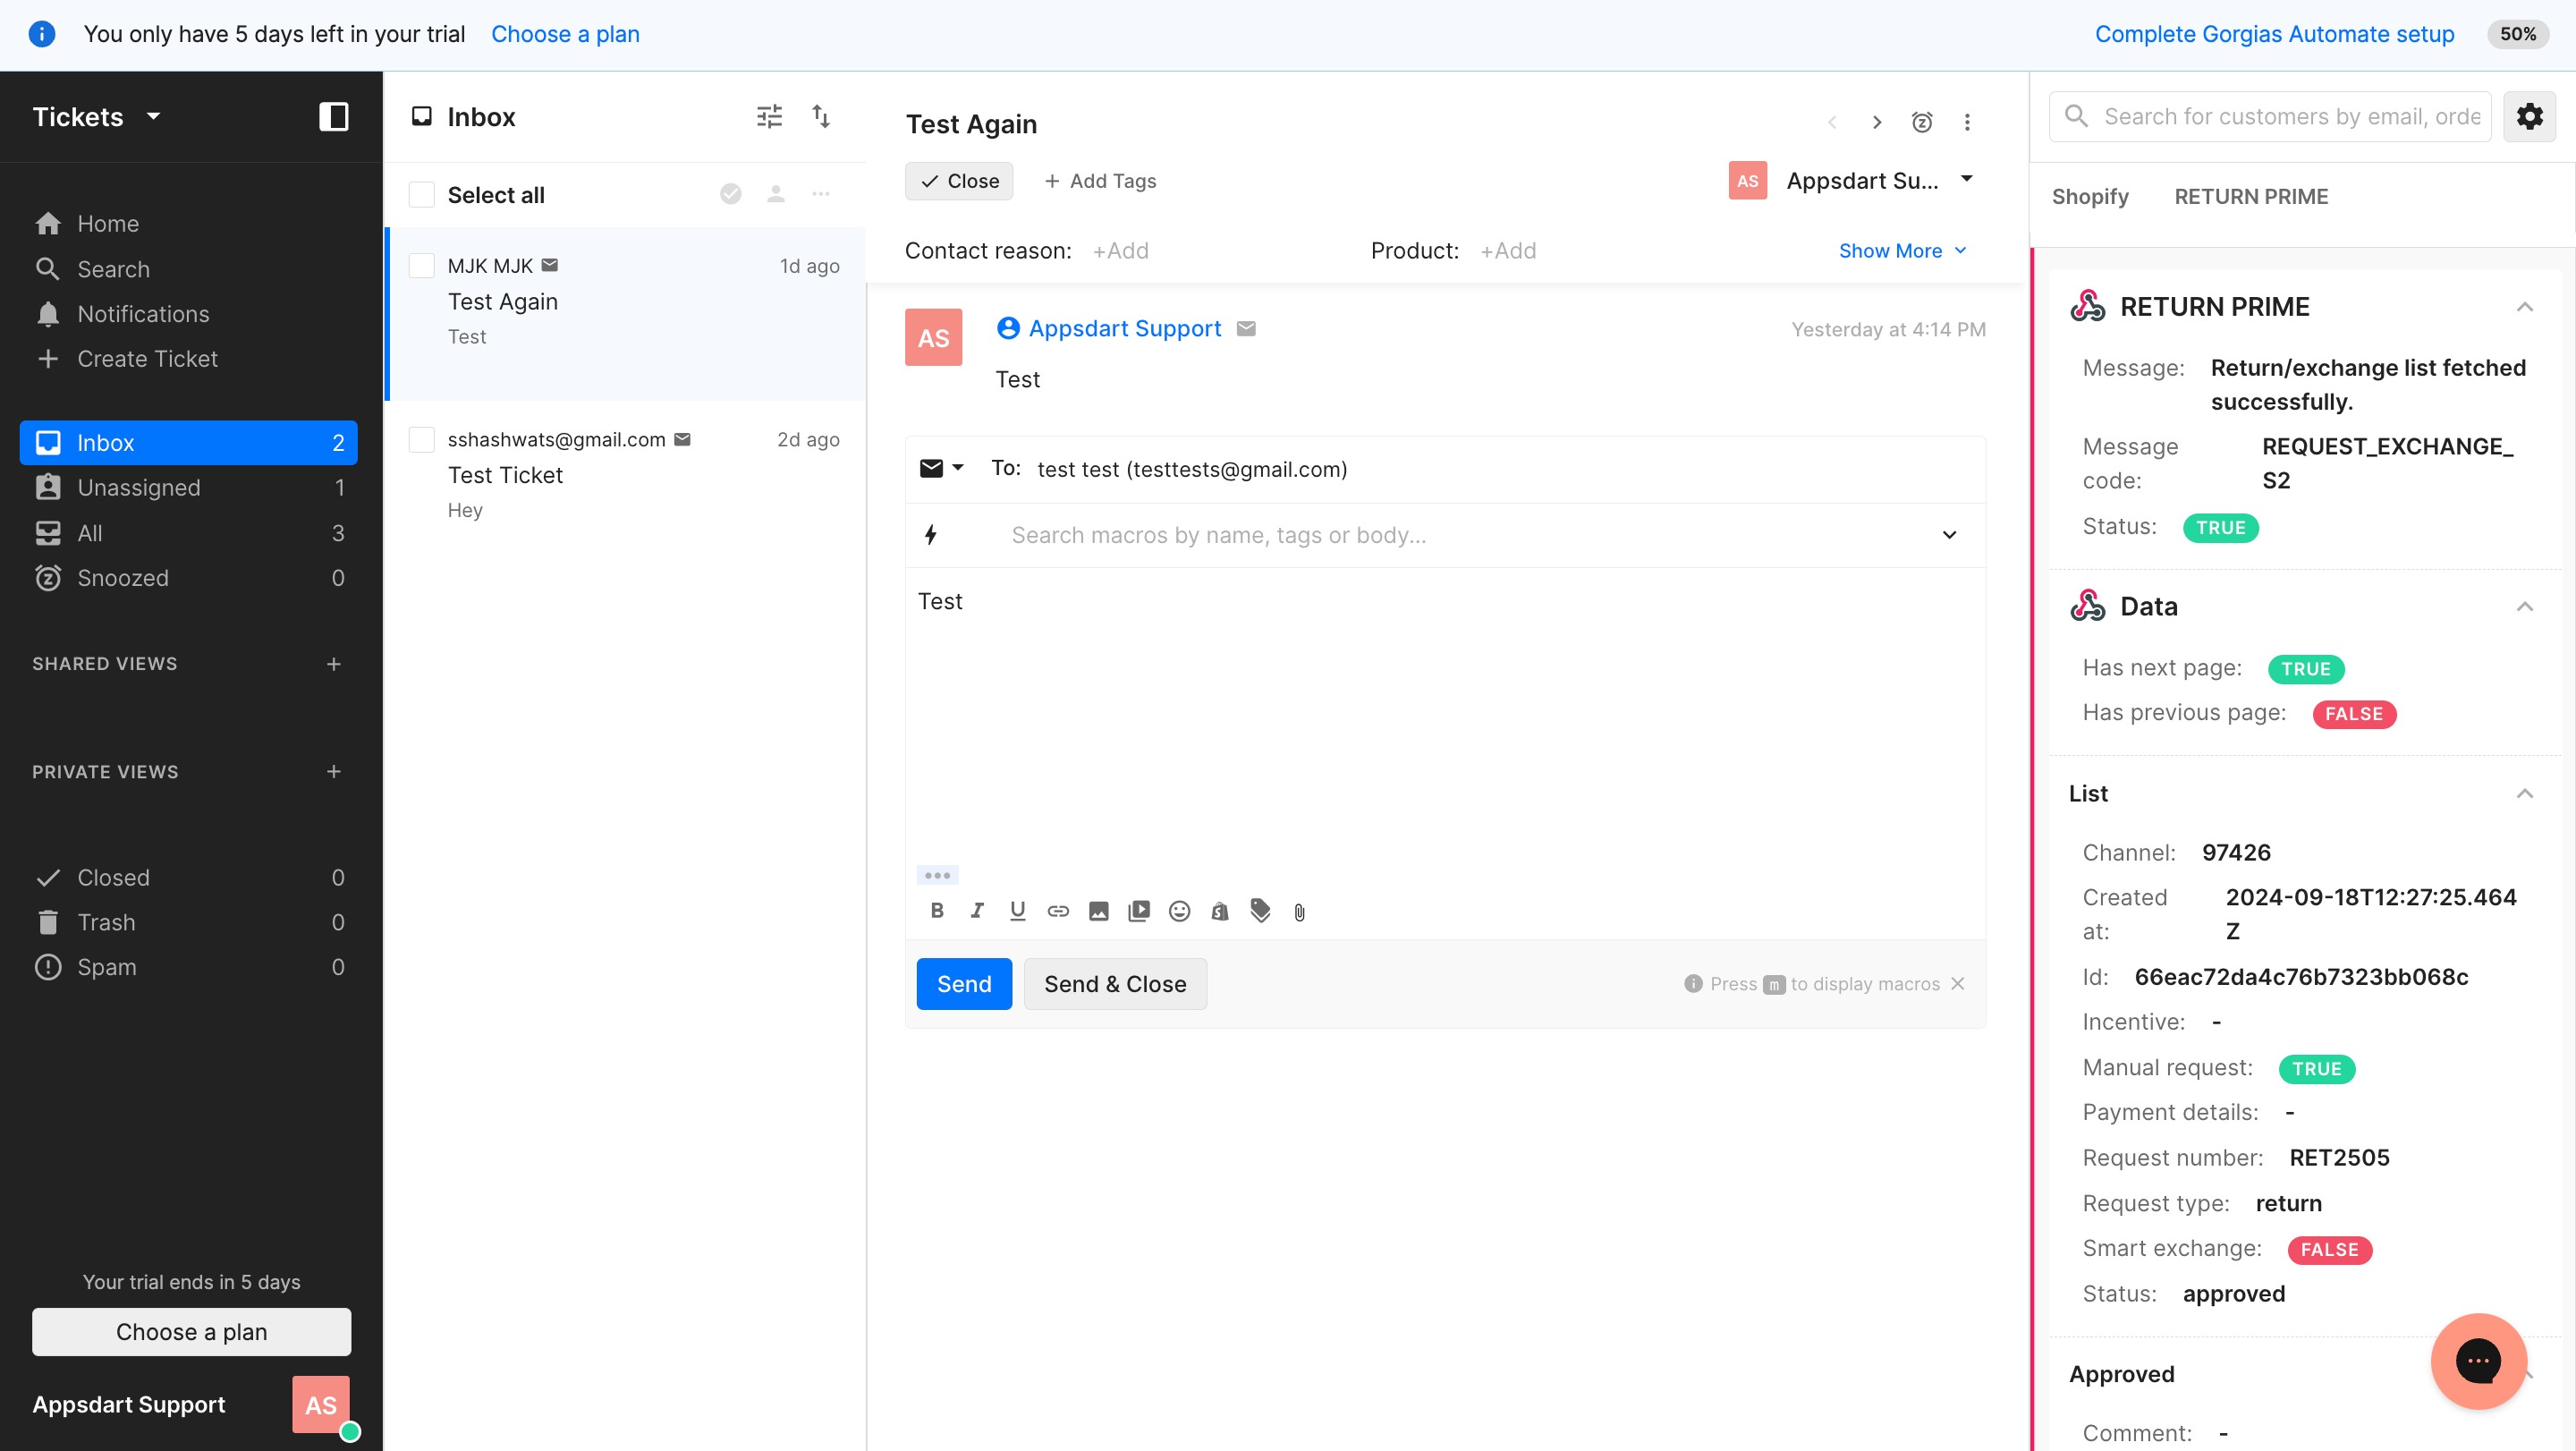
Task: Open the chat bubble support widget
Action: tap(2478, 1360)
